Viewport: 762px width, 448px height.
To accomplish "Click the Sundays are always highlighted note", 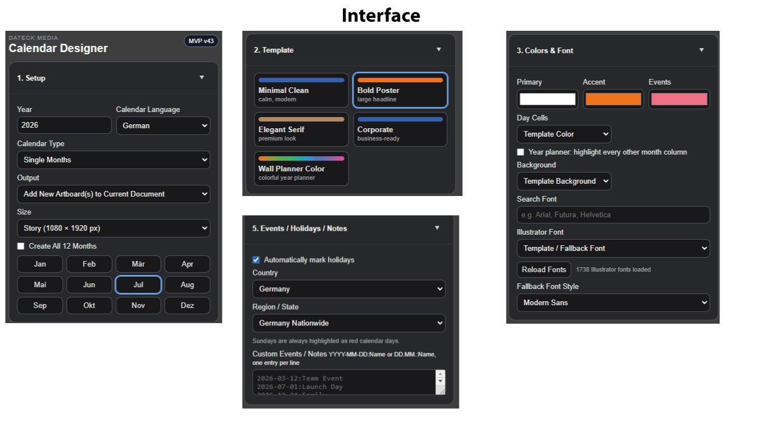I will [326, 340].
